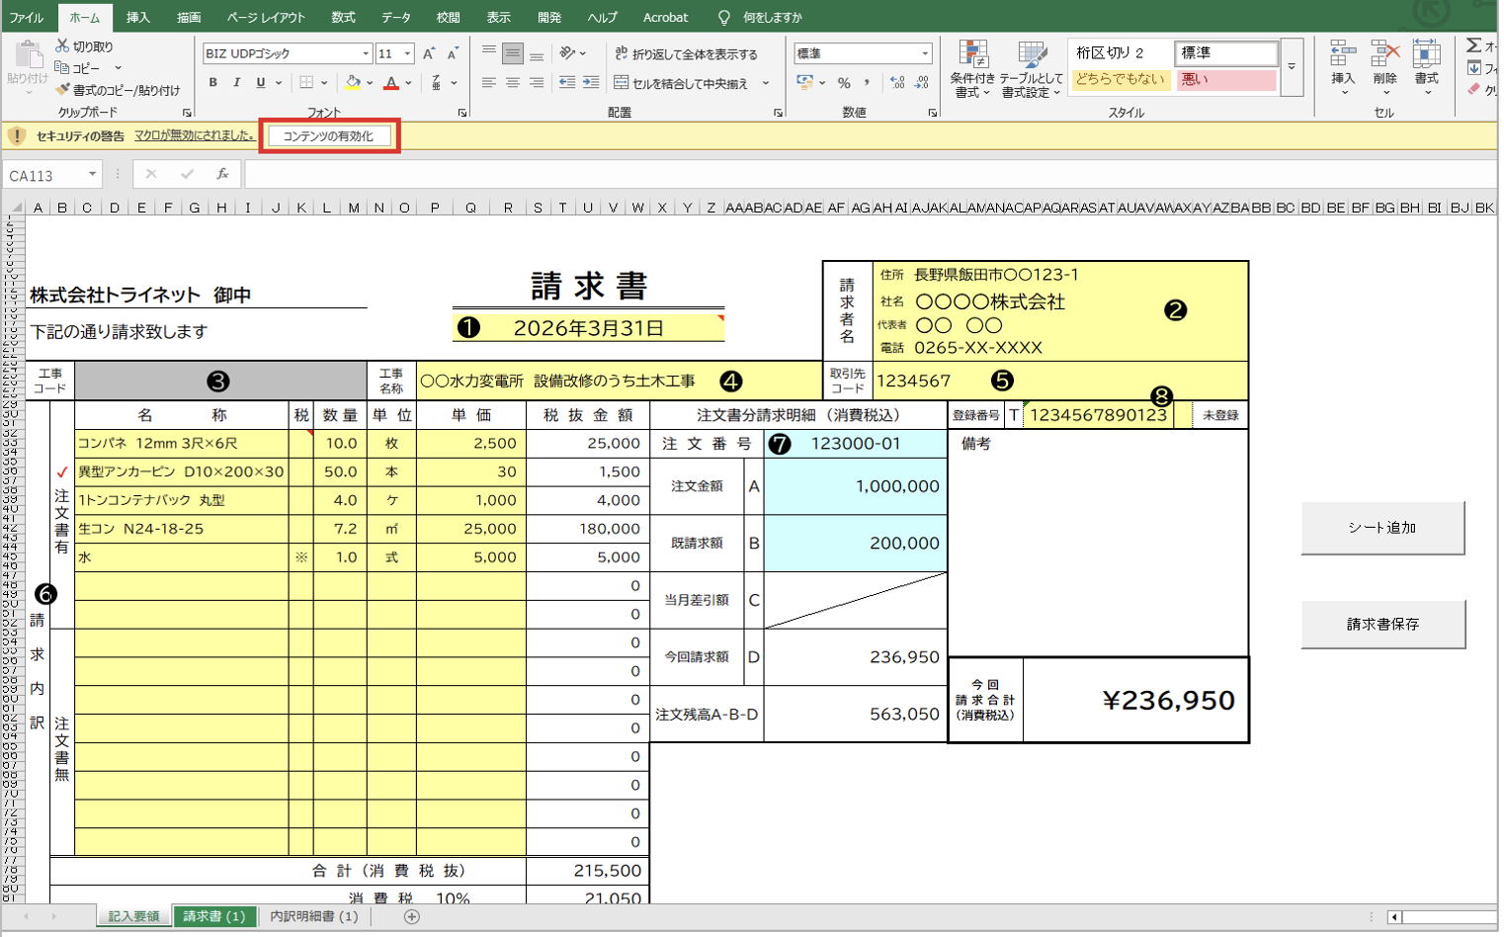Screen dimensions: 1504x937
Task: Expand the Name Box dropdown arrow
Action: (x=92, y=175)
